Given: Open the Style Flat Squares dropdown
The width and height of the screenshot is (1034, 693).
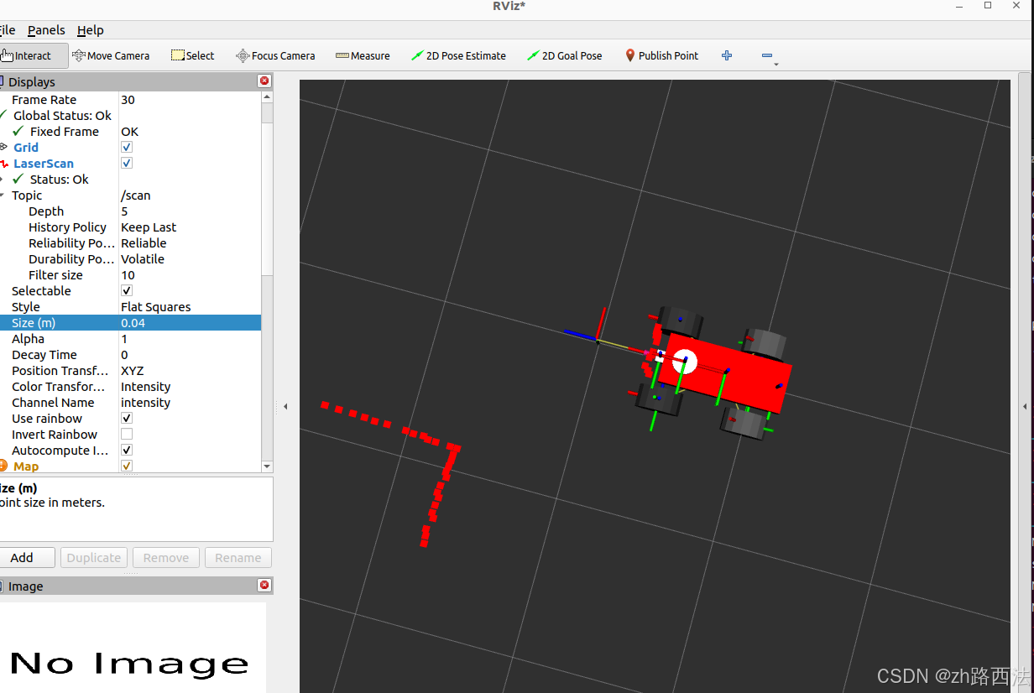Looking at the screenshot, I should tap(190, 307).
